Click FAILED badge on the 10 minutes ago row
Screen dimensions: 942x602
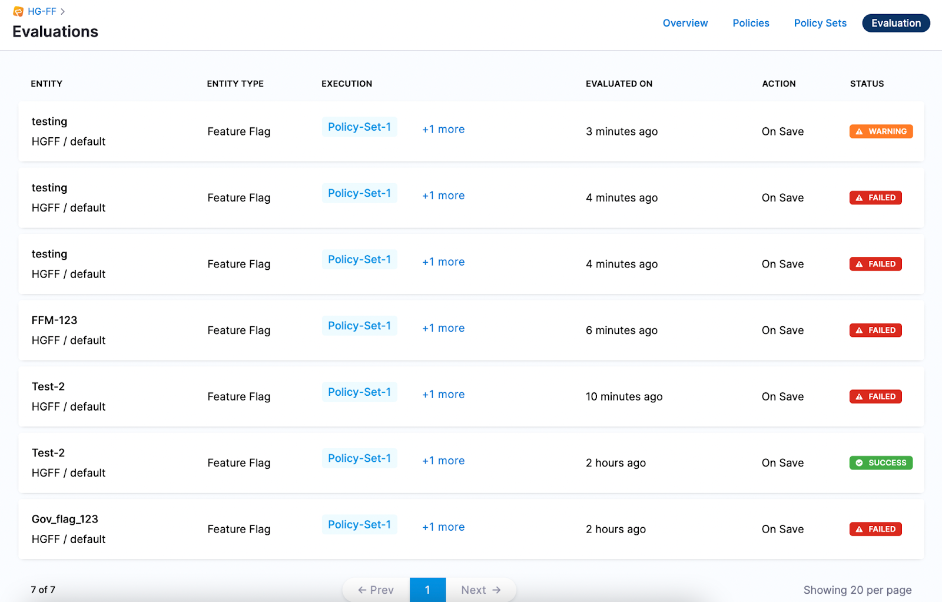(875, 396)
